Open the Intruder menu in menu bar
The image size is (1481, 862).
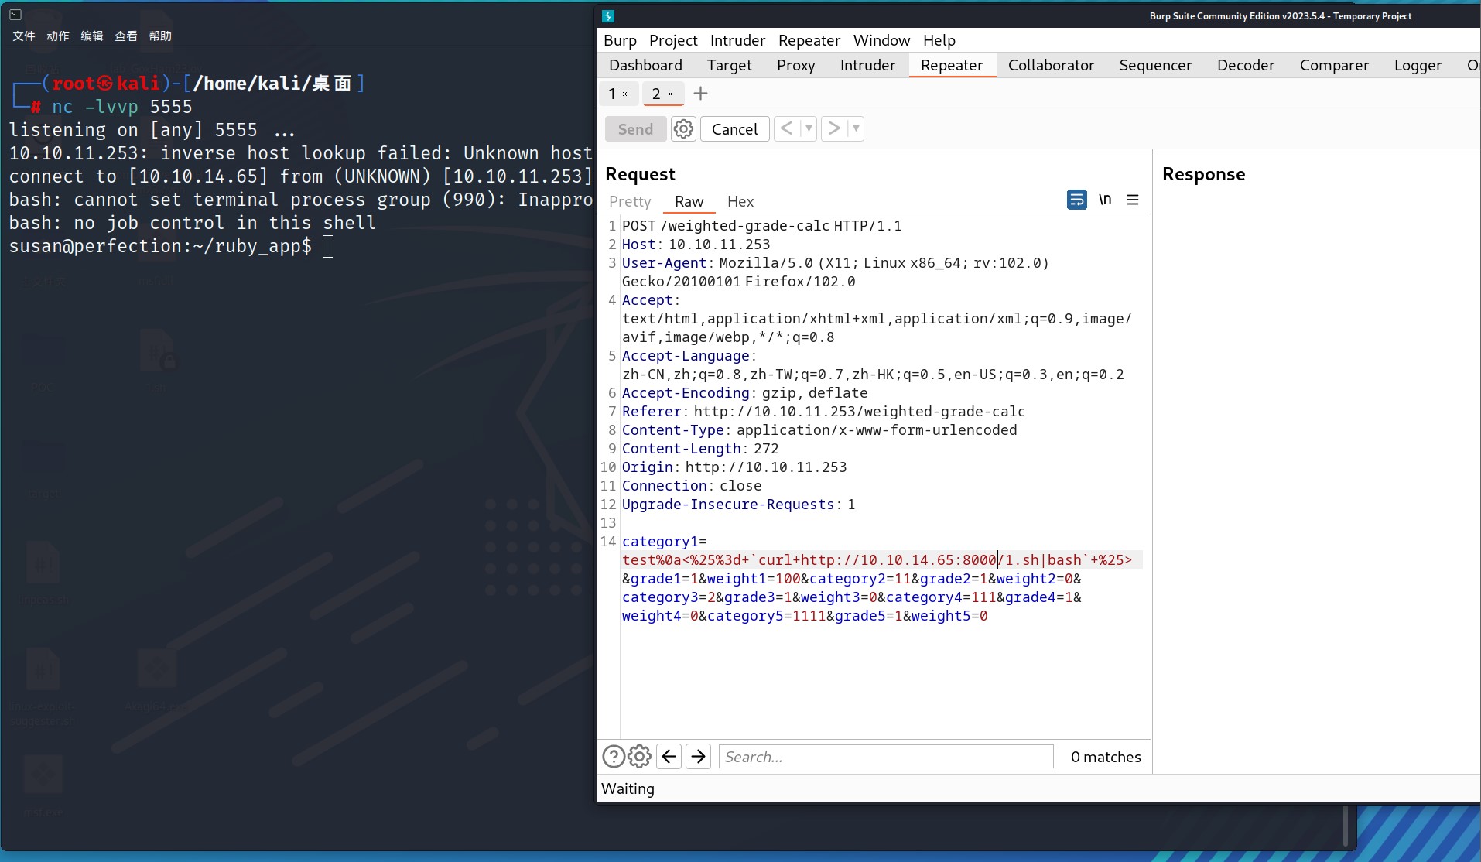(737, 40)
